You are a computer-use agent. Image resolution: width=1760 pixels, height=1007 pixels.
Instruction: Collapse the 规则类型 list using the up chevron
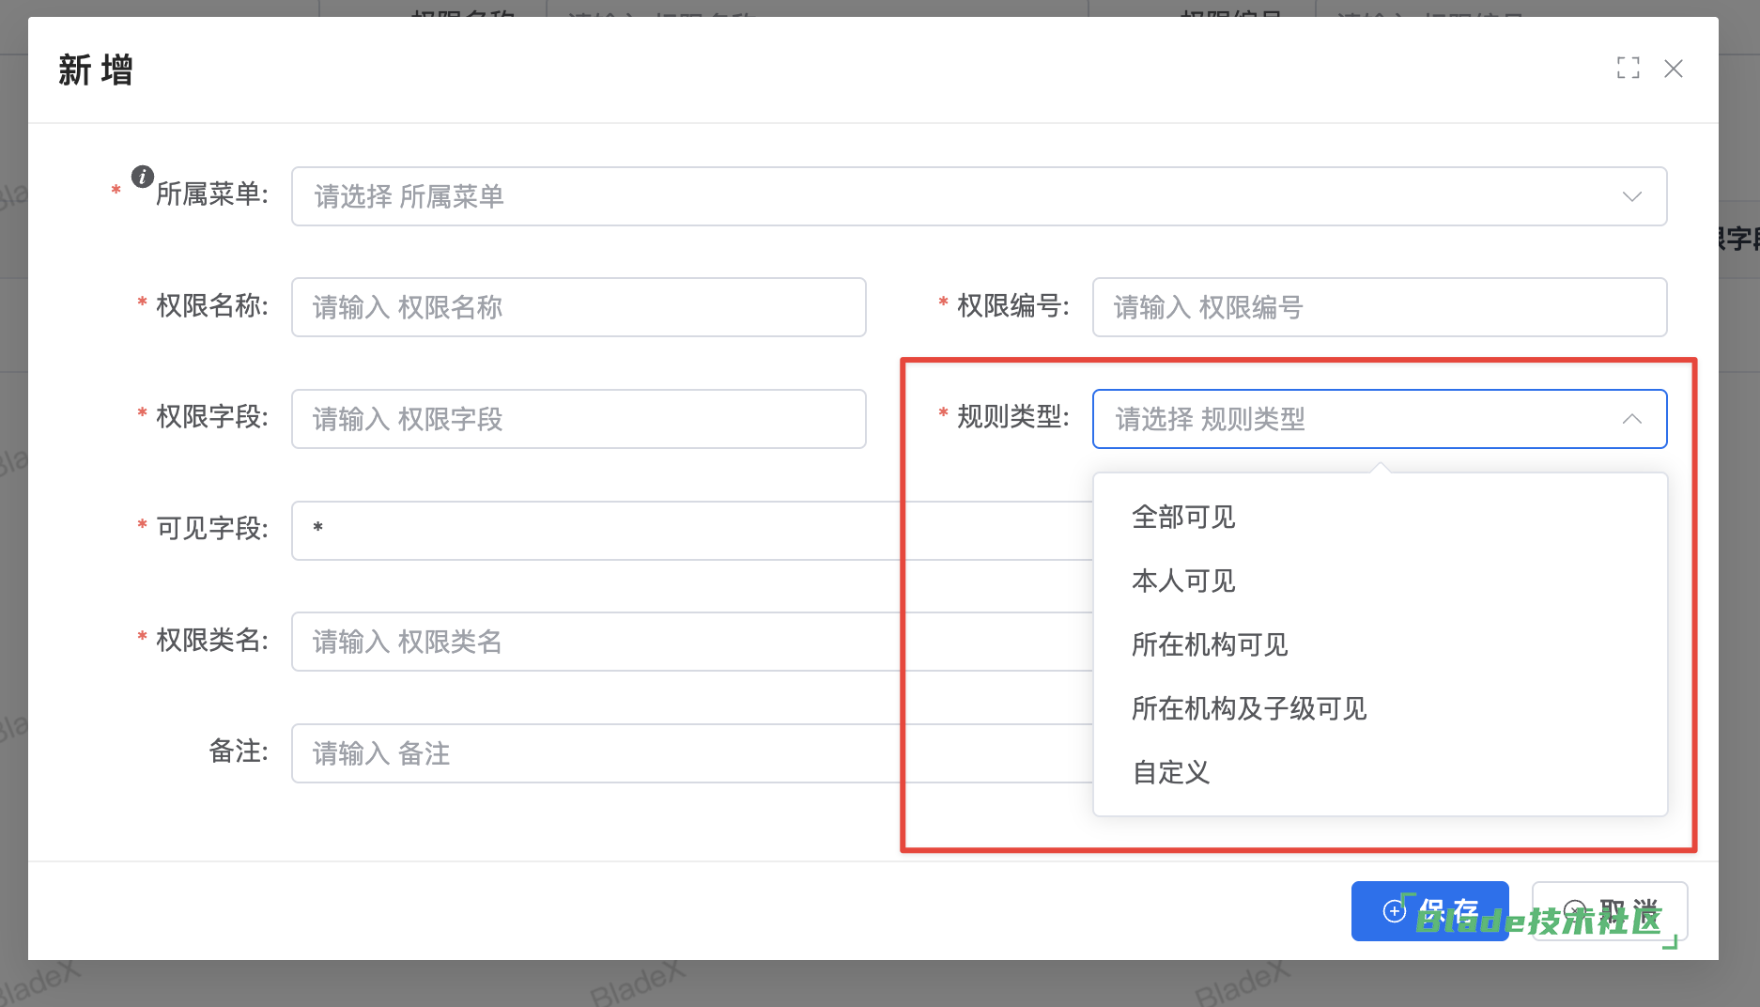pos(1631,419)
